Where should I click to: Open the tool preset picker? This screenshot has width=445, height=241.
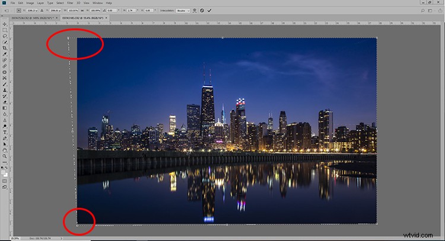7,11
